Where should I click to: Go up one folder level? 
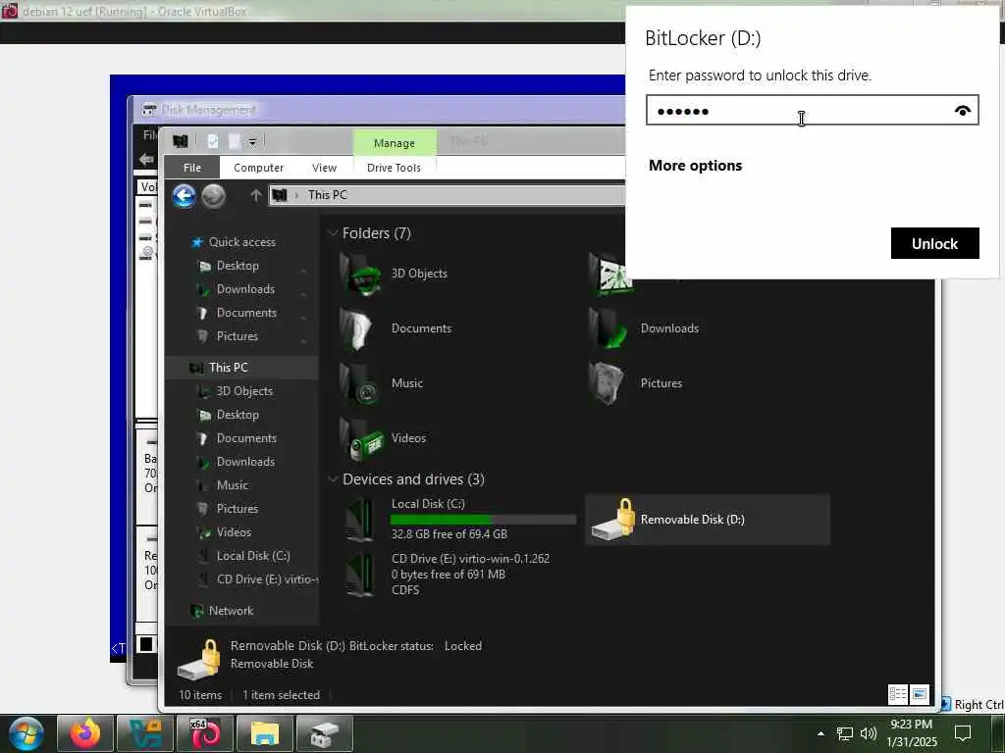pos(256,195)
